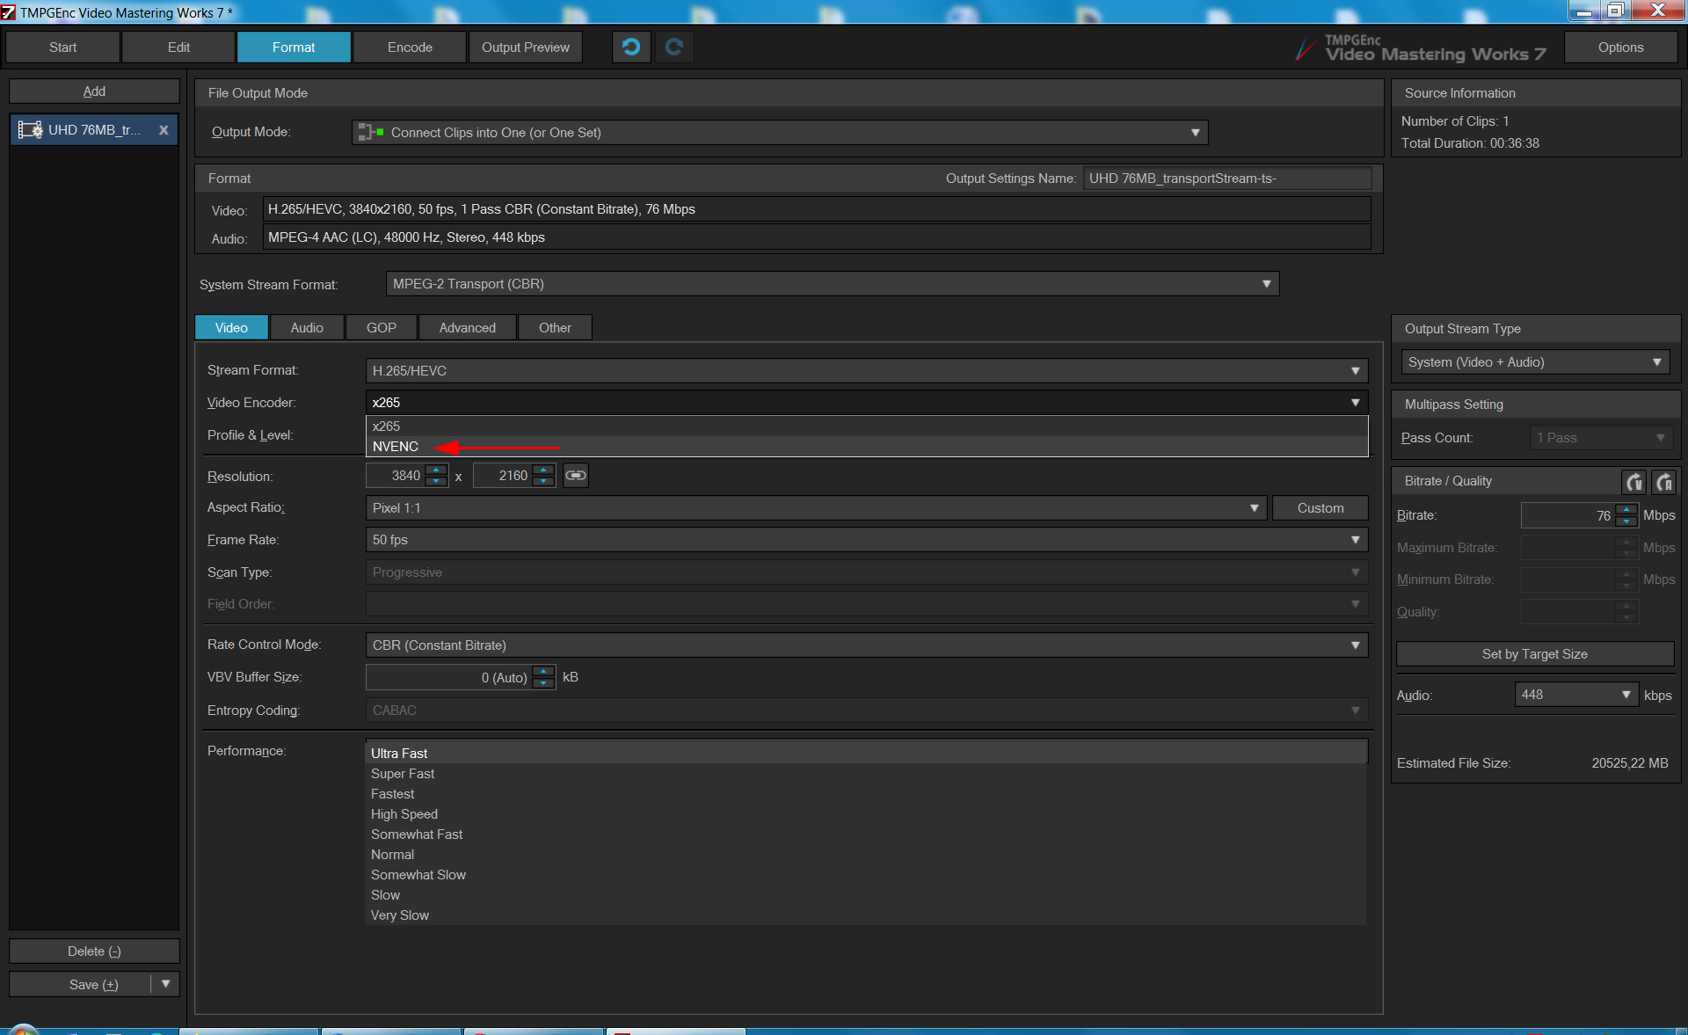
Task: Choose Very Slow performance preset
Action: (400, 915)
